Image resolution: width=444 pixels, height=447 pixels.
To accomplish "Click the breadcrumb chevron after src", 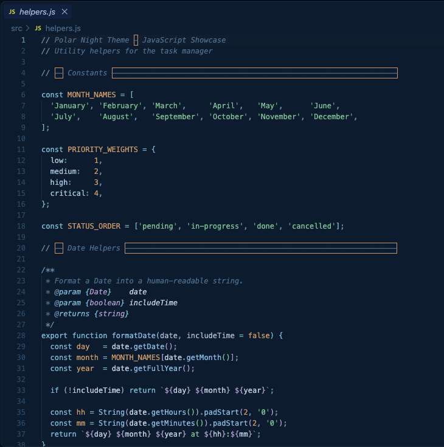I will [27, 29].
